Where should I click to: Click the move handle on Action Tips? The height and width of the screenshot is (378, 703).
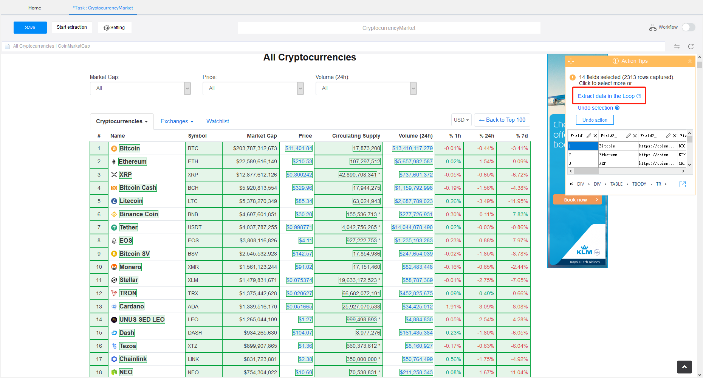coord(571,61)
